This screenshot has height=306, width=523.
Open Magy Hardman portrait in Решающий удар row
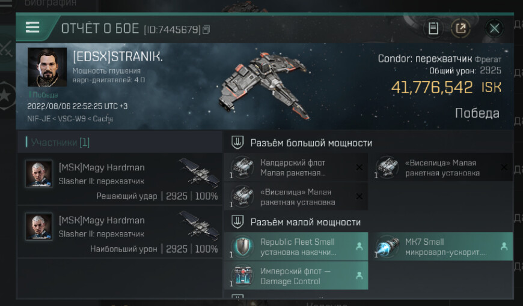(x=39, y=173)
